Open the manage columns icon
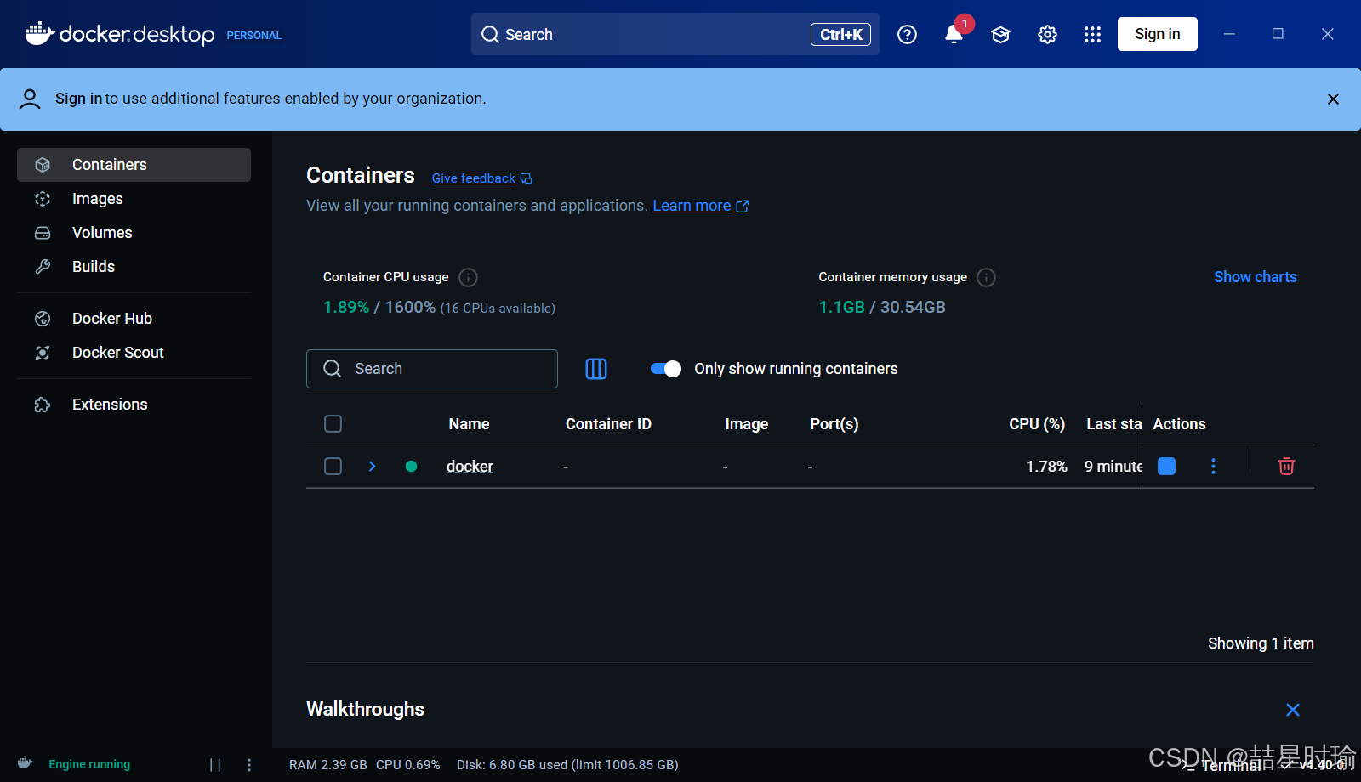Viewport: 1361px width, 782px height. click(x=596, y=369)
